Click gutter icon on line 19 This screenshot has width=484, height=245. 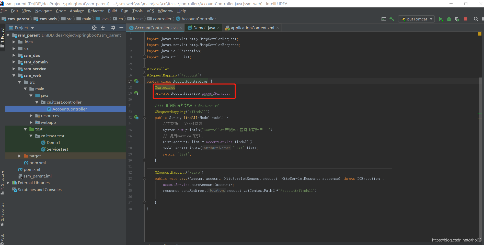pos(136,93)
